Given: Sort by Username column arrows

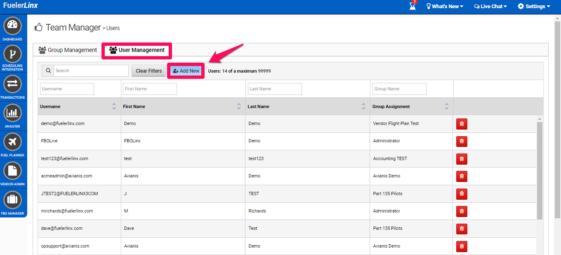Looking at the screenshot, I should pos(114,106).
